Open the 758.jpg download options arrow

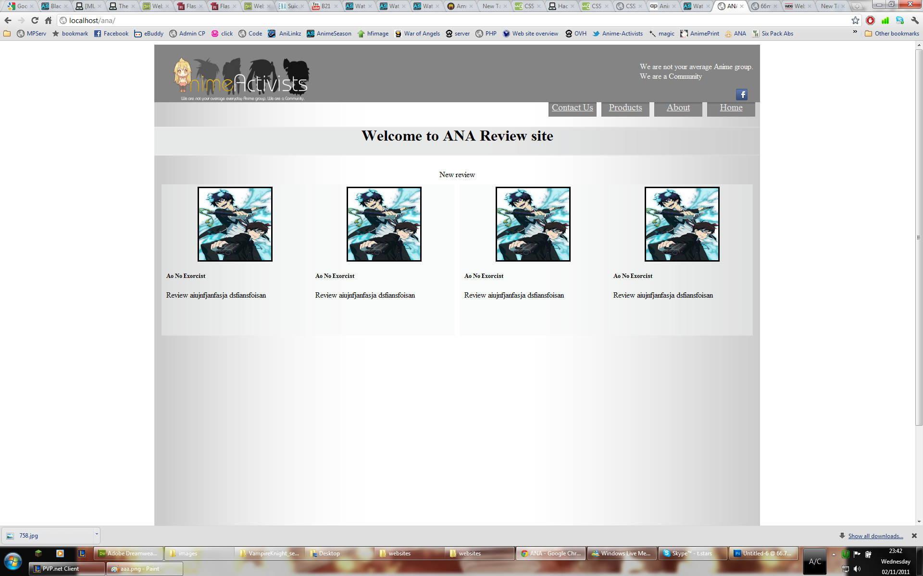(x=97, y=534)
